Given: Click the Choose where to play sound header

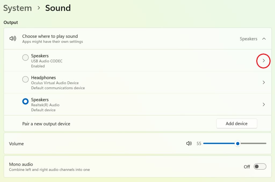Looking at the screenshot, I should [x=50, y=36].
